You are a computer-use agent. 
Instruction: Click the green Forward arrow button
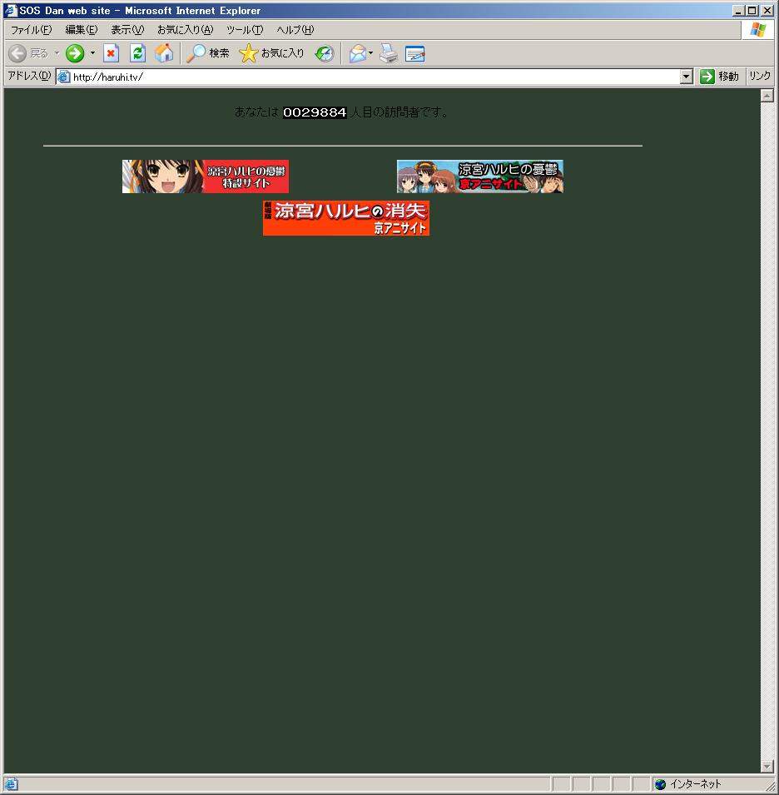click(x=75, y=53)
